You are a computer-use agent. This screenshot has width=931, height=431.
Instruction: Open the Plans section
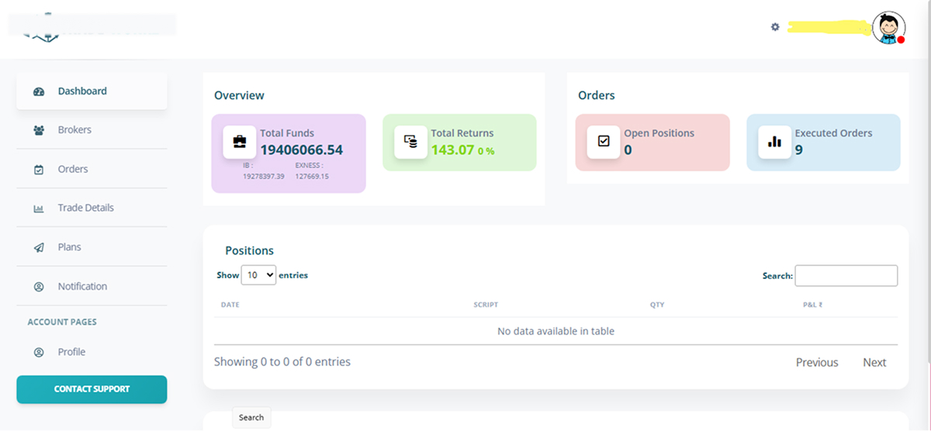92,247
